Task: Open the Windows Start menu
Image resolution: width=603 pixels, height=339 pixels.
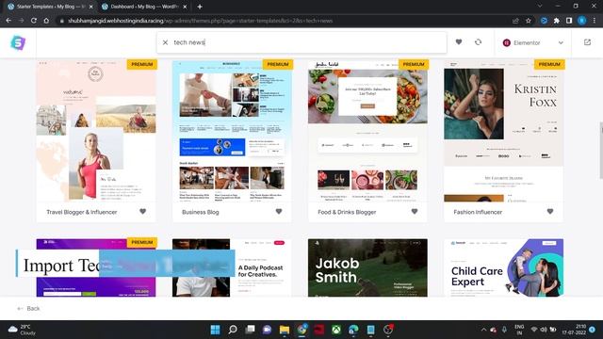Action: coord(216,330)
